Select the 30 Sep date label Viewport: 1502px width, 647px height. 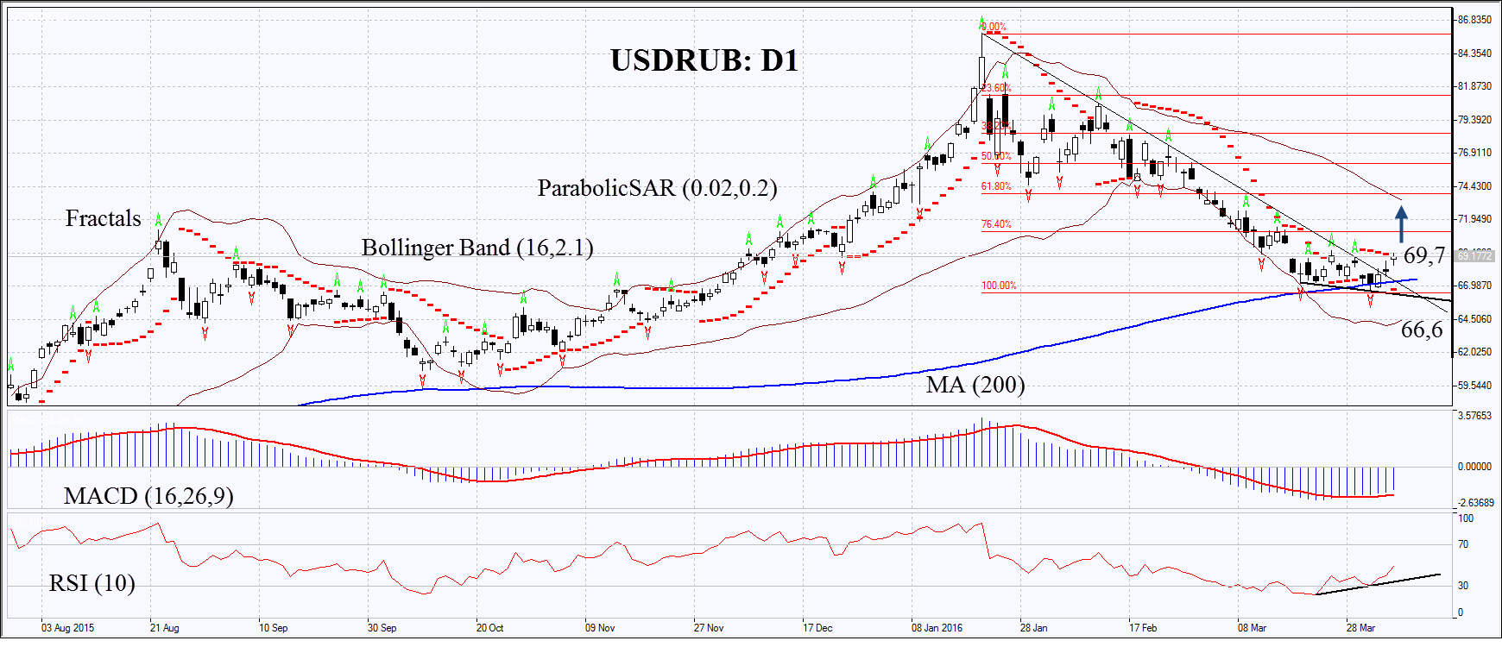coord(382,628)
